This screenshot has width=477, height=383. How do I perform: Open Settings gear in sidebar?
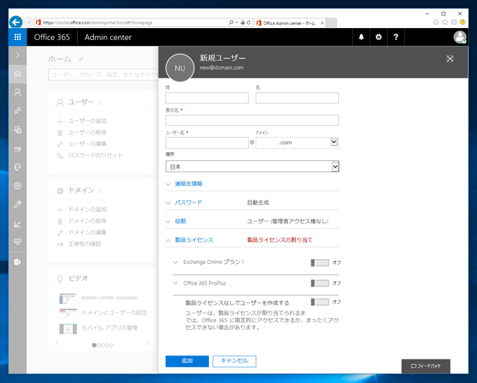click(18, 186)
